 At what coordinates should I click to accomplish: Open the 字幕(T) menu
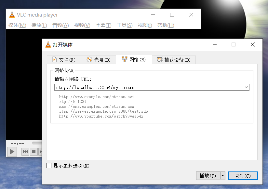click(103, 25)
